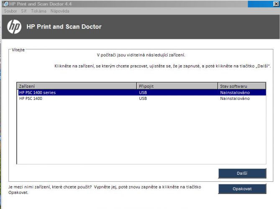Viewport: 280px width, 209px height.
Task: Click the Opakovat button
Action: (x=242, y=189)
